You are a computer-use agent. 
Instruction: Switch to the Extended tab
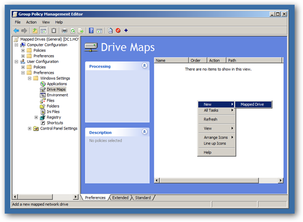120,198
